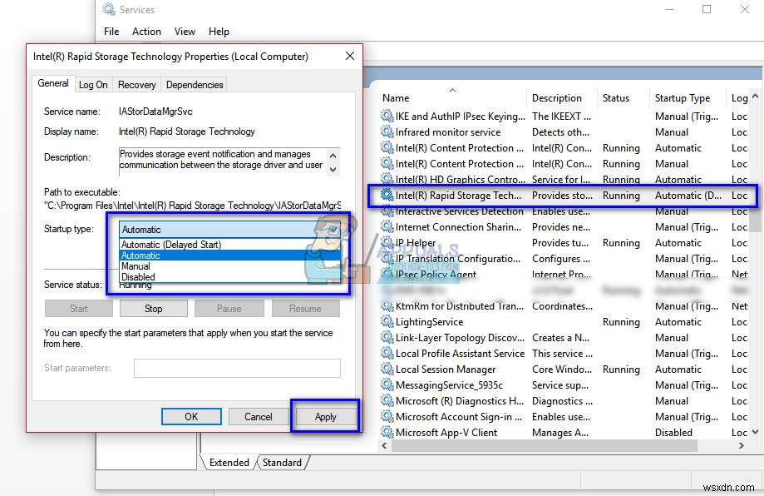Close the Intel Rapid Storage Properties dialog
This screenshot has height=496, width=764.
pyautogui.click(x=350, y=56)
